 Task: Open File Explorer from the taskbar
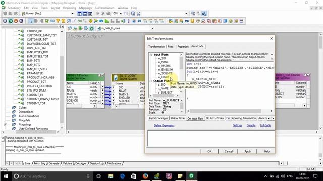[111, 176]
